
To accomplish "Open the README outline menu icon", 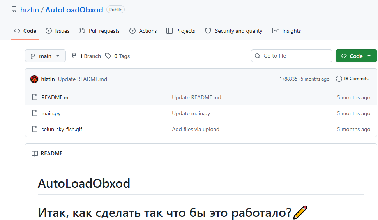I will click(367, 153).
